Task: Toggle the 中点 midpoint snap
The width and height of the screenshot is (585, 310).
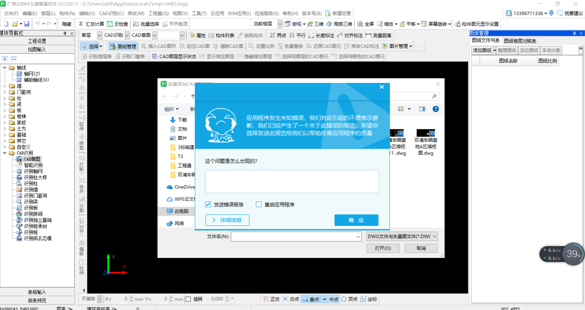Action: pyautogui.click(x=330, y=299)
